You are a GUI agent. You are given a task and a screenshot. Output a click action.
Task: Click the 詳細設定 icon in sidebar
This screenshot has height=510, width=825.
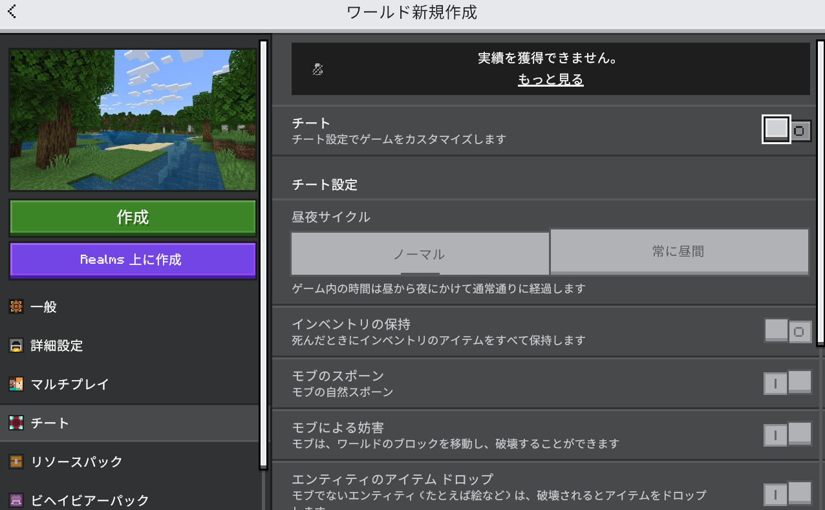click(16, 346)
